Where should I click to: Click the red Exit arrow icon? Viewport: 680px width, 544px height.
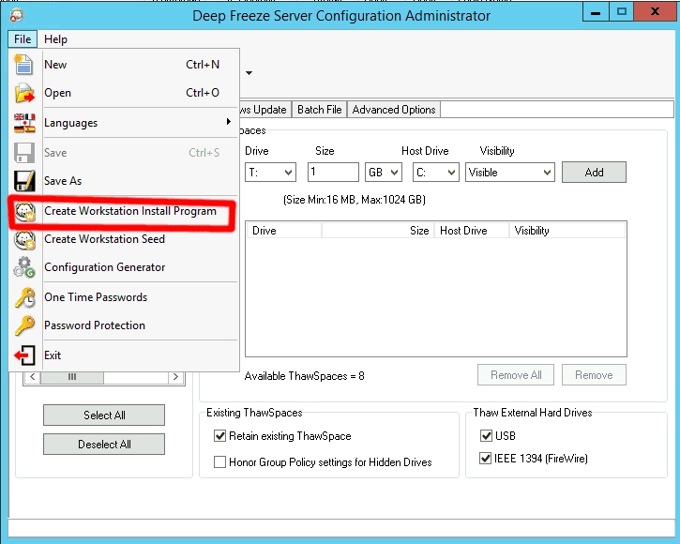[24, 355]
